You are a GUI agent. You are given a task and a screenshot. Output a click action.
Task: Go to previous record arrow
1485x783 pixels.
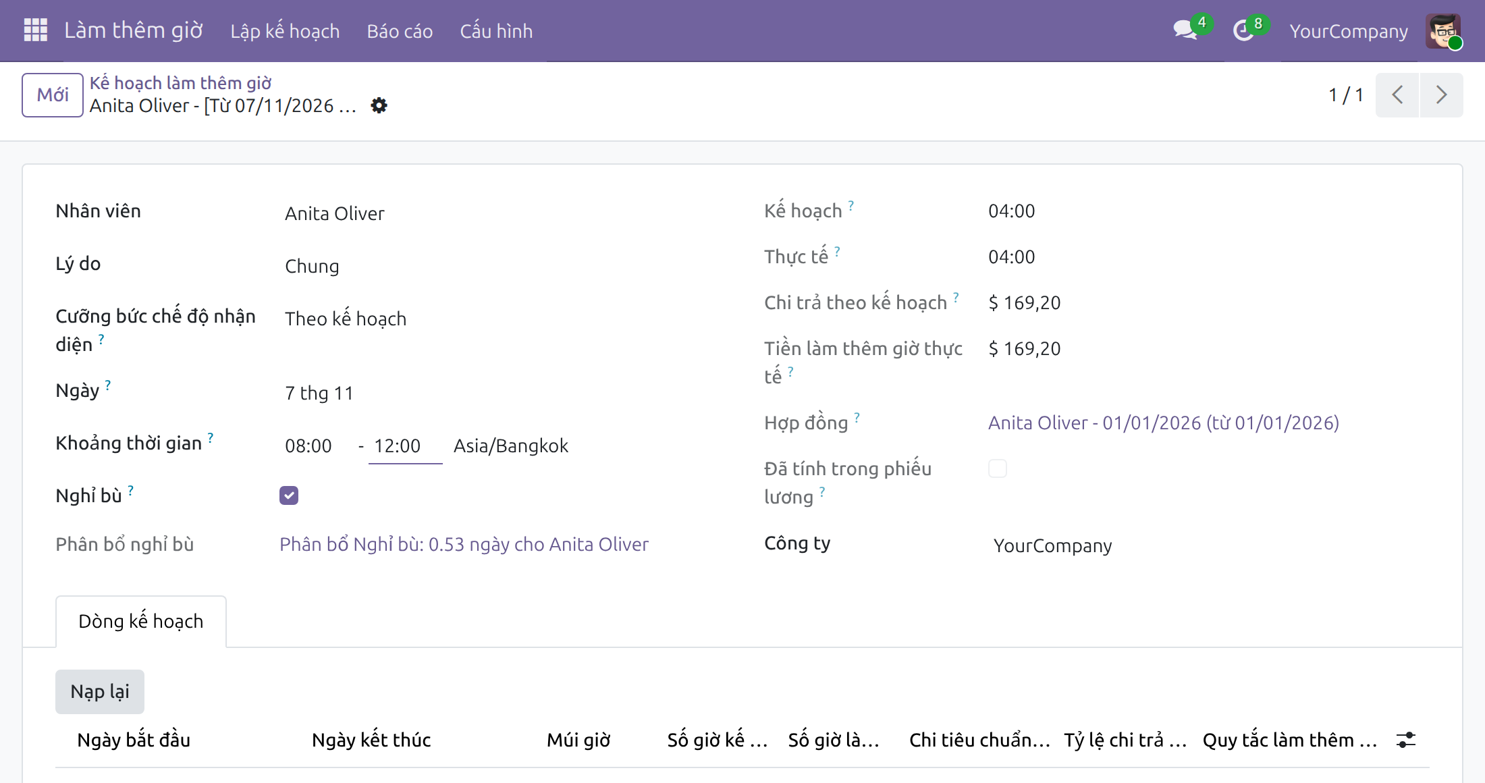[x=1397, y=94]
